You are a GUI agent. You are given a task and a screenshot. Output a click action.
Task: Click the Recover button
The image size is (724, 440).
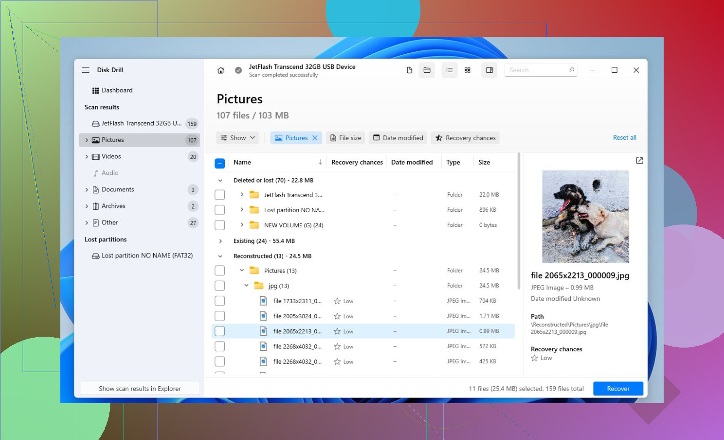pos(618,389)
